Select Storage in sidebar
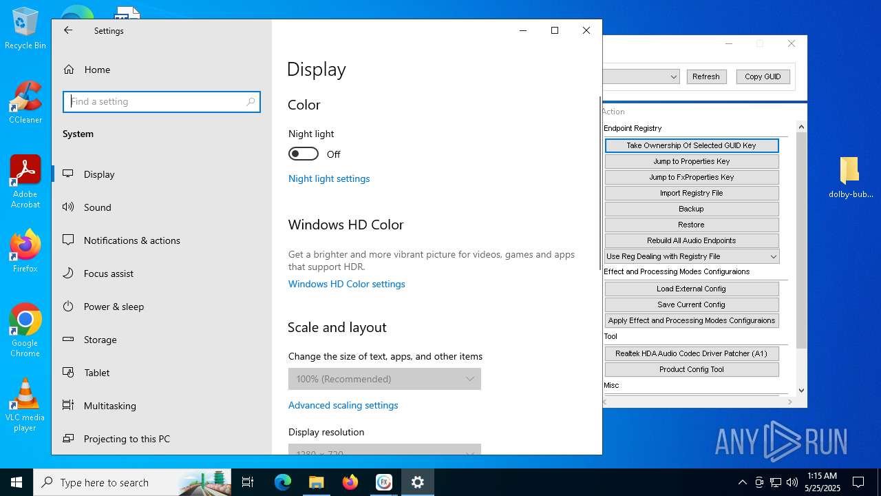 [162, 340]
